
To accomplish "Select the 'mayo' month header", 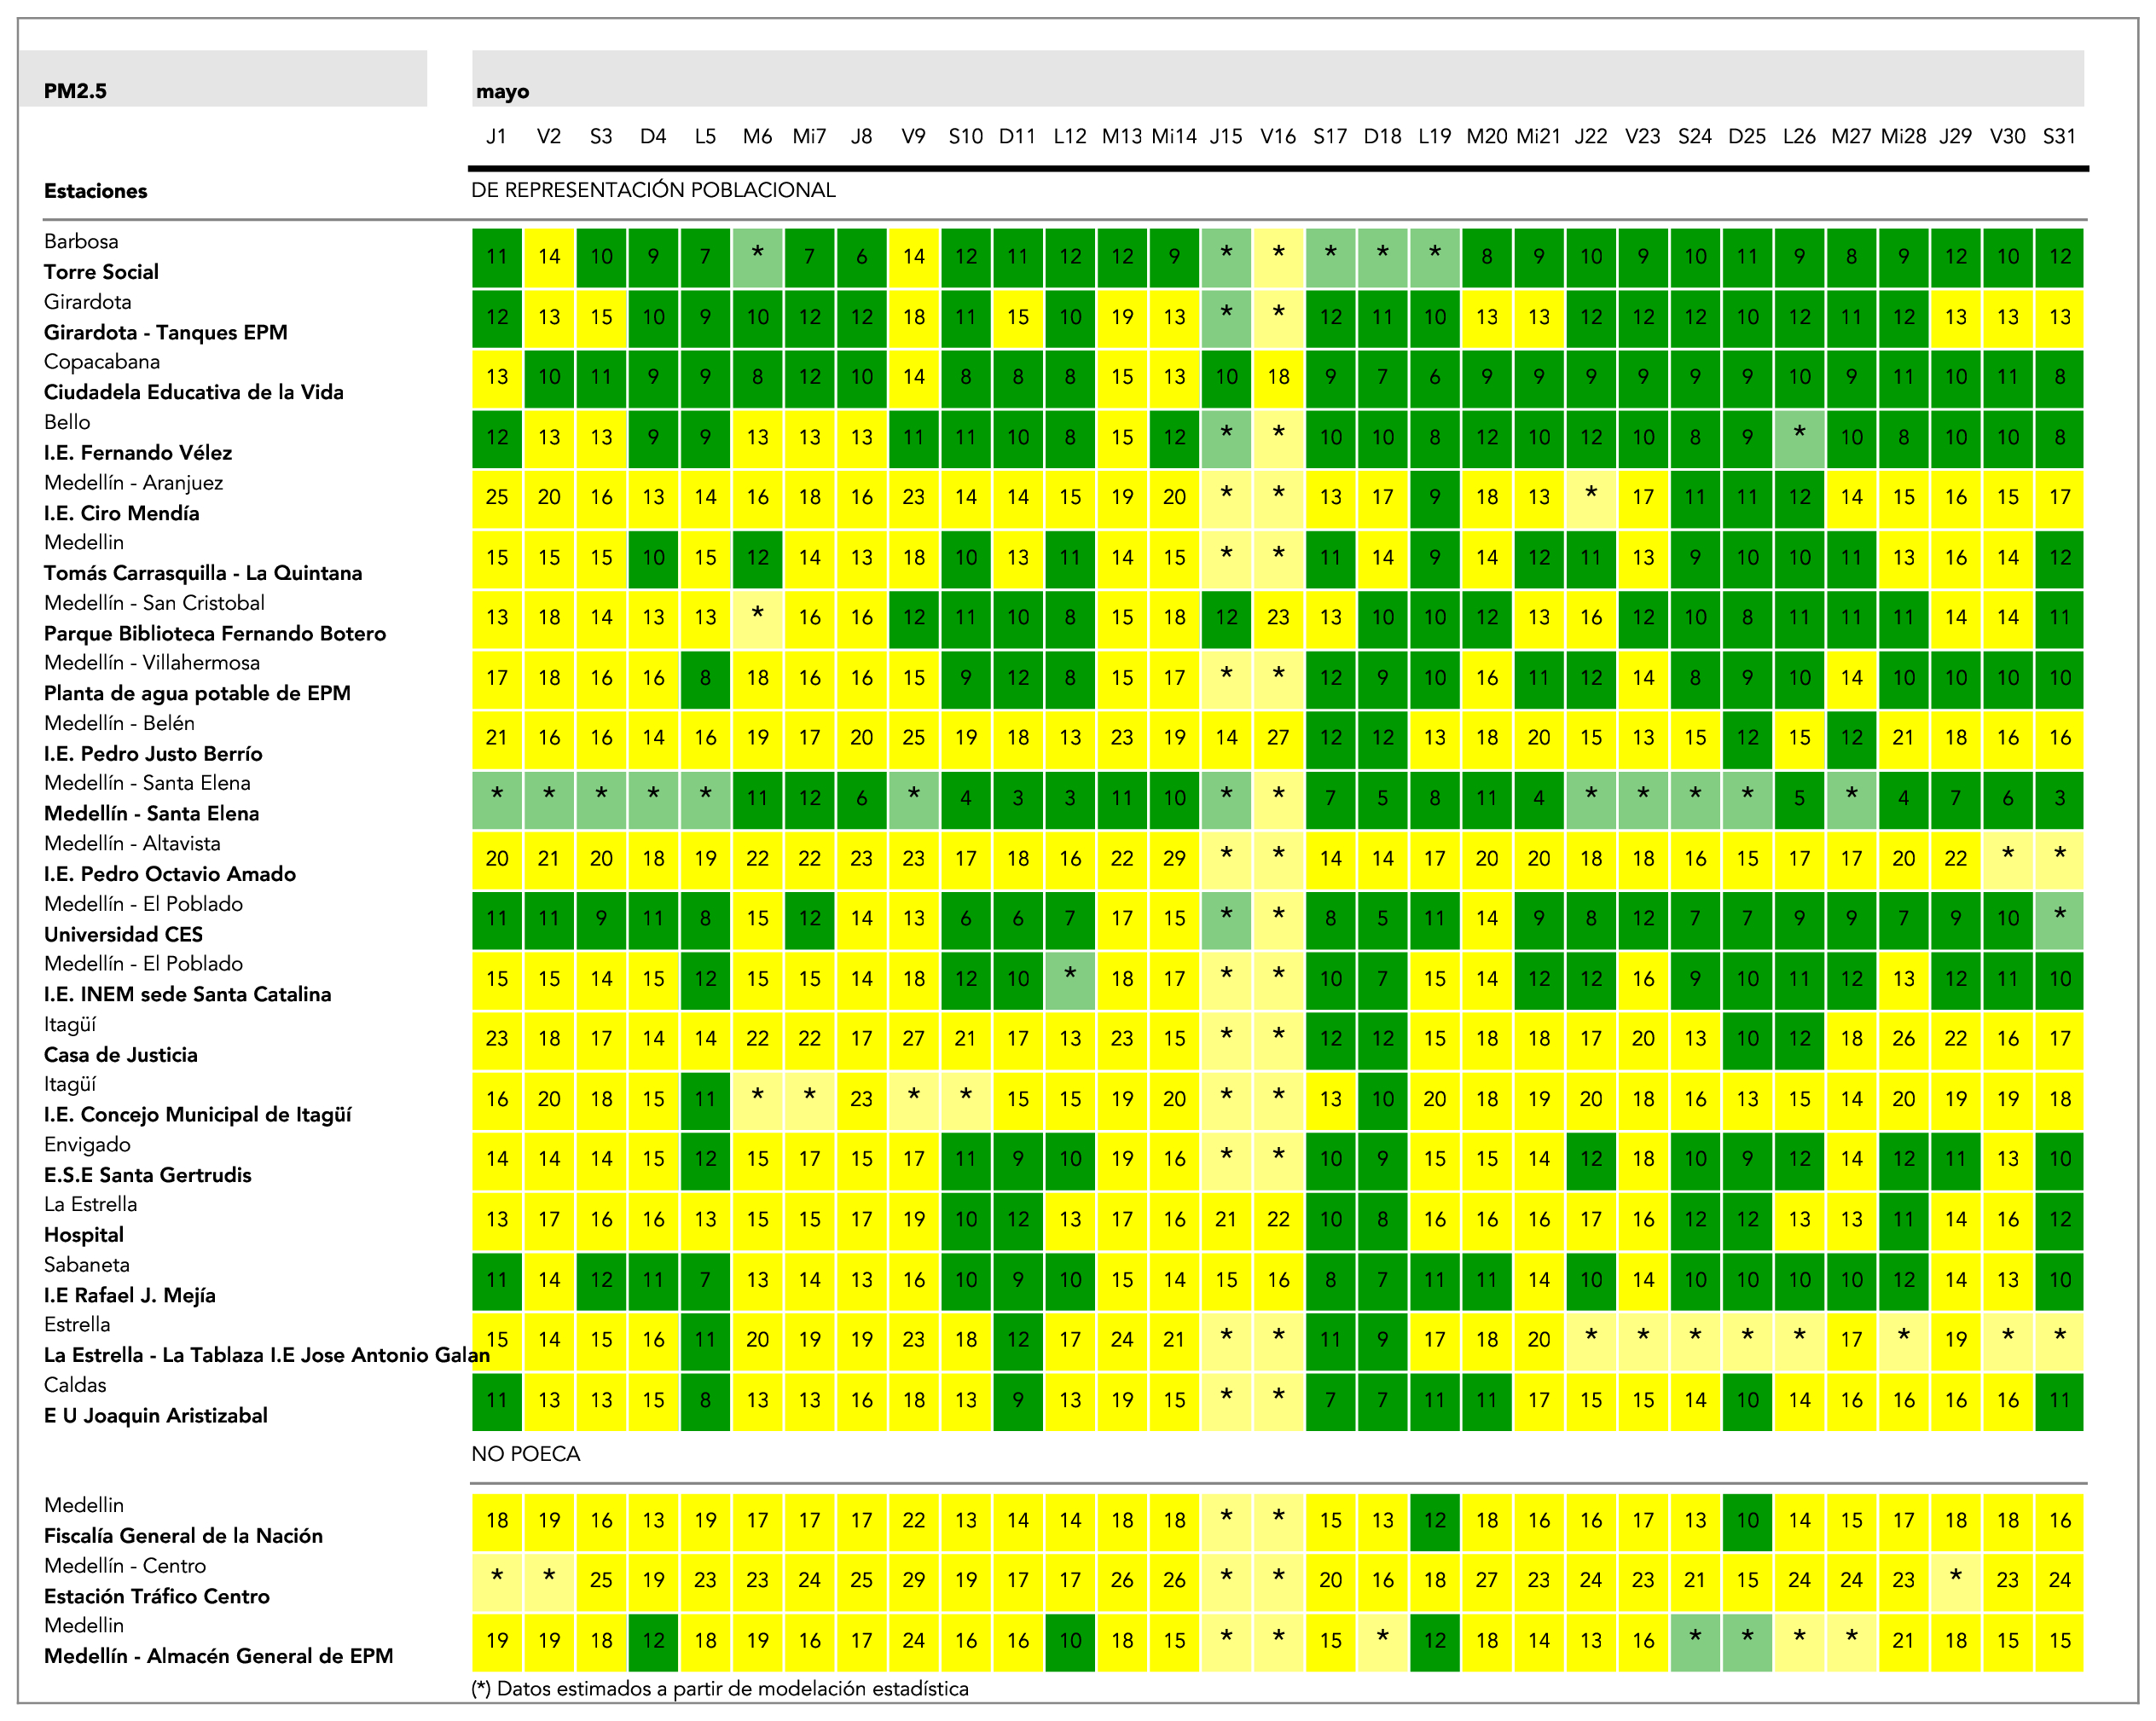I will [x=502, y=92].
